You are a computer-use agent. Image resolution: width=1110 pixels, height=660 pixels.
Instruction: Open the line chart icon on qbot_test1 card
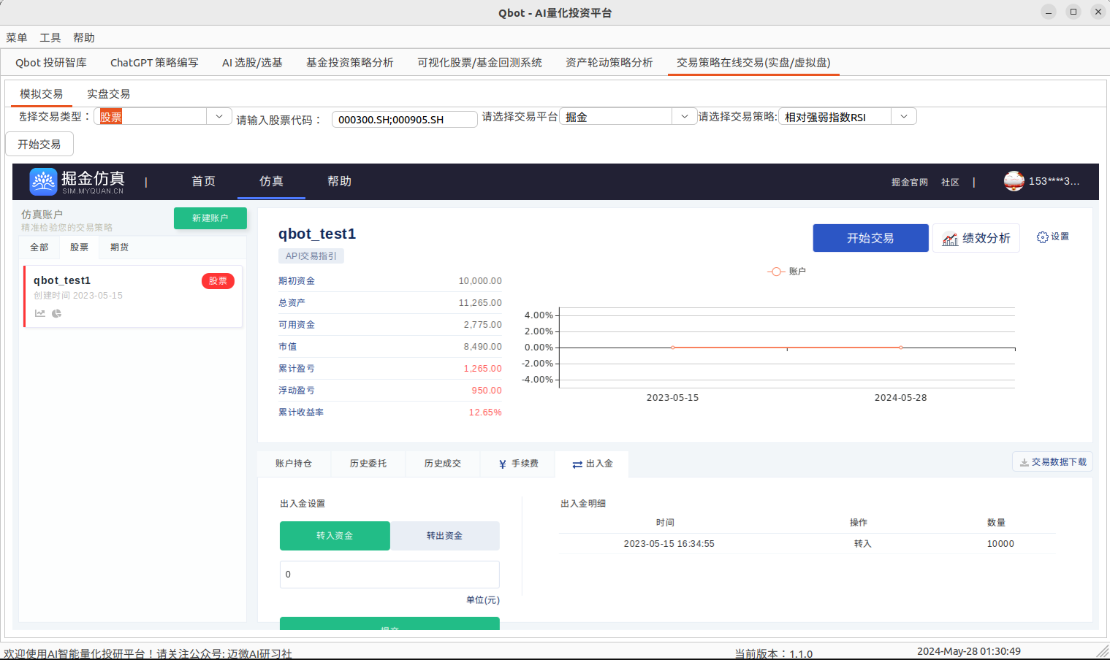click(x=39, y=312)
